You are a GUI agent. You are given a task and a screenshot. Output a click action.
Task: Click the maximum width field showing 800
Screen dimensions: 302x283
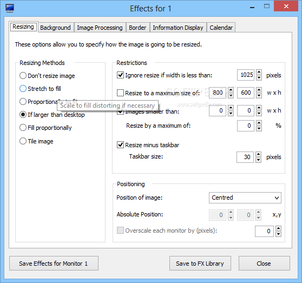pyautogui.click(x=218, y=93)
